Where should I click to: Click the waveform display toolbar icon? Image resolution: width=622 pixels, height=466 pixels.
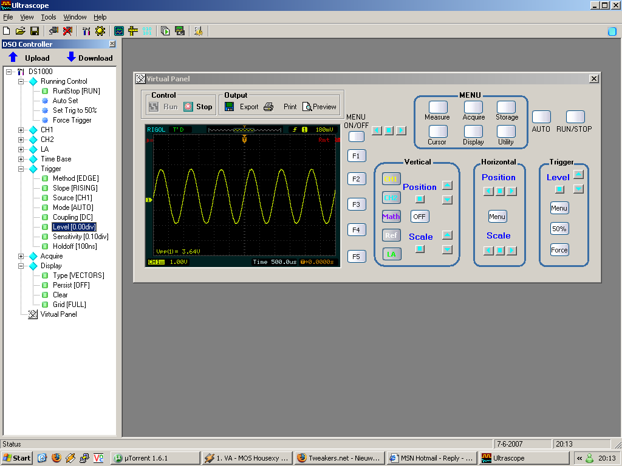(x=119, y=31)
